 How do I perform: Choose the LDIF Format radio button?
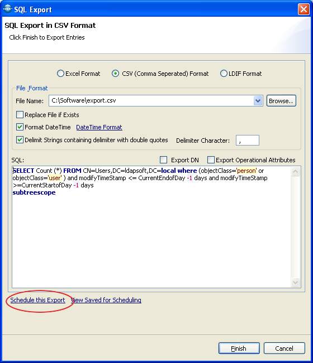[x=224, y=74]
